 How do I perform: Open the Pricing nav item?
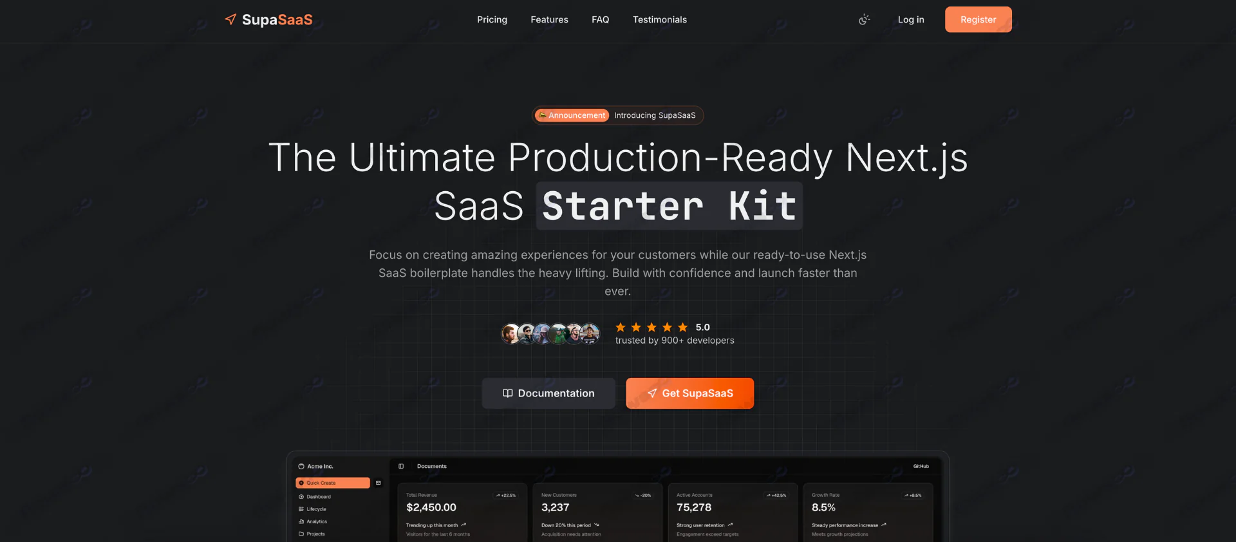492,20
